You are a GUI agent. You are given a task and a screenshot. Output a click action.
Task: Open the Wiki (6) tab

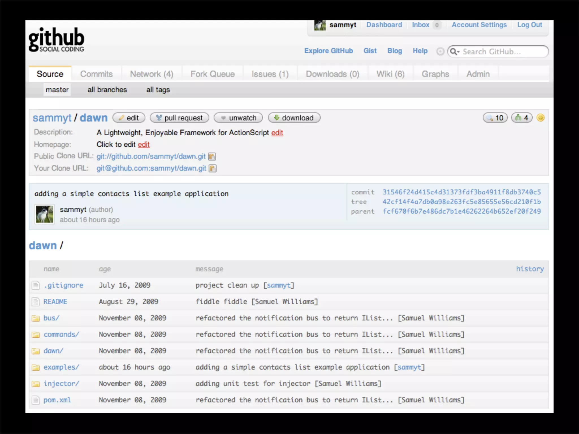point(390,74)
